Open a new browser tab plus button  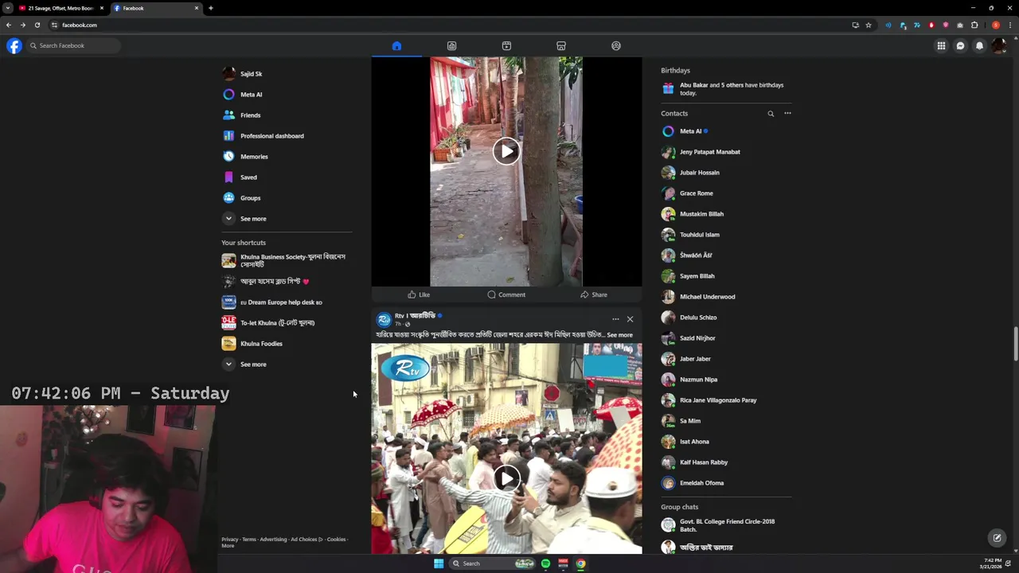[x=210, y=8]
